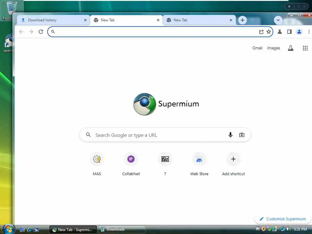Reload the current page

coord(41,32)
